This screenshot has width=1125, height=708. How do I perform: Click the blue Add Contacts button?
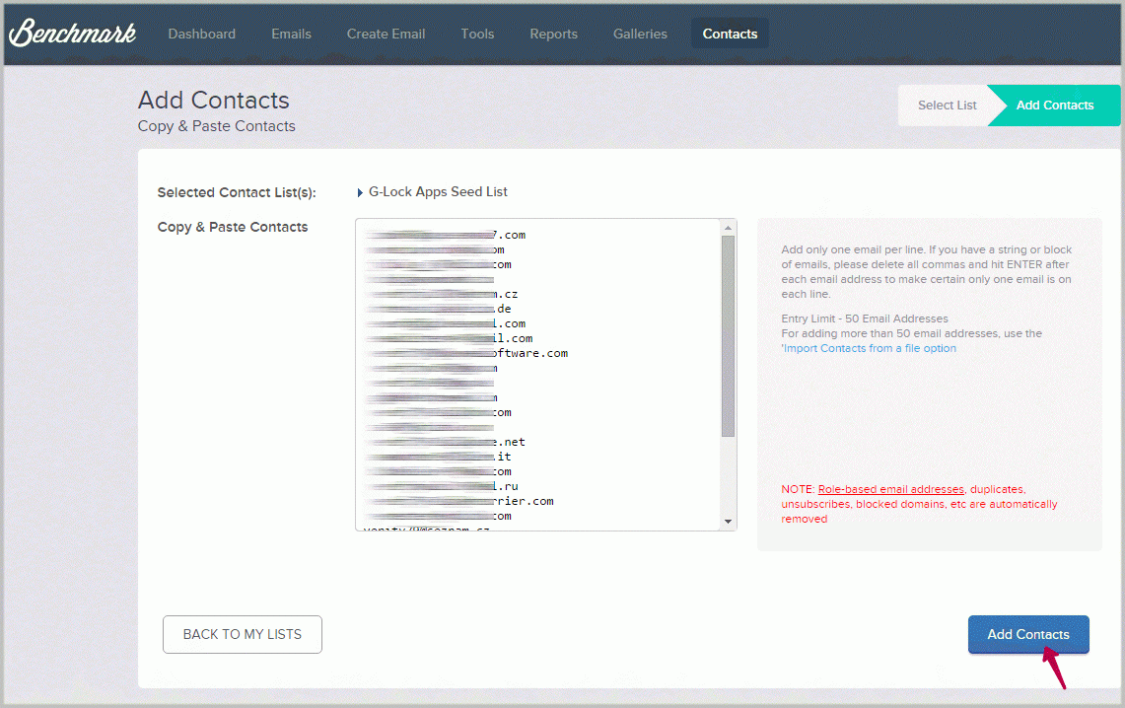[x=1027, y=634]
